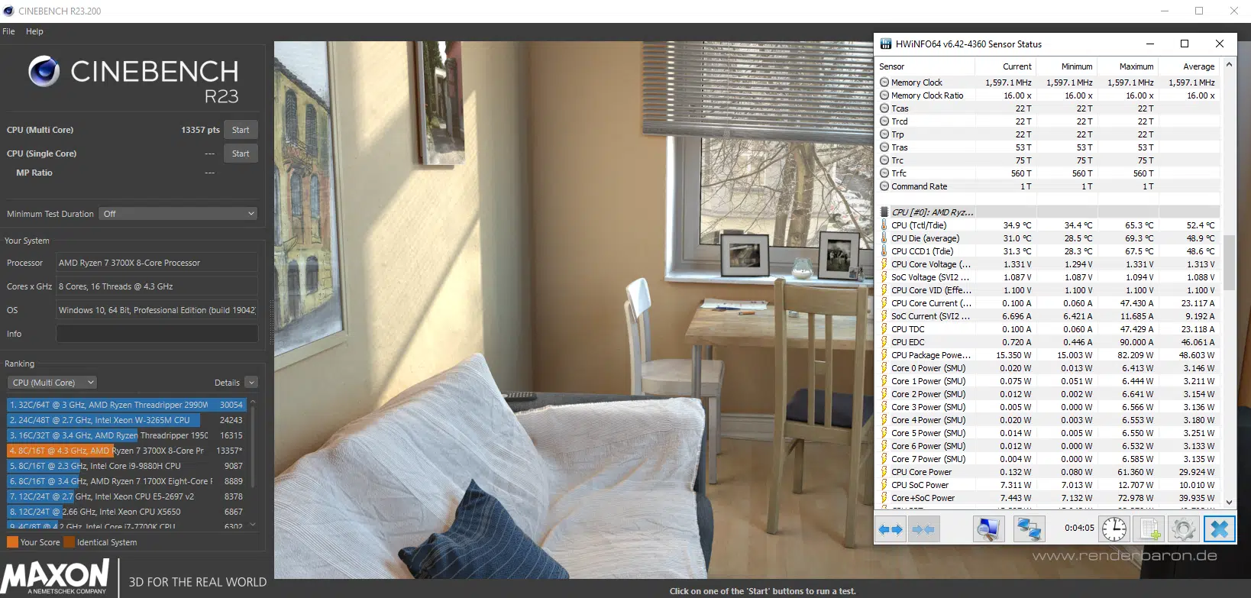This screenshot has height=598, width=1251.
Task: Click the HWiNFO expand-columns arrows icon
Action: 891,529
